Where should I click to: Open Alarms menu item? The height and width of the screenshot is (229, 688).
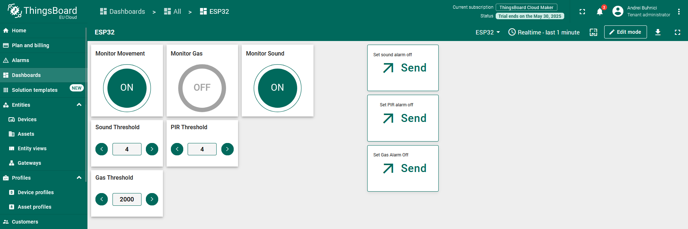(x=44, y=60)
